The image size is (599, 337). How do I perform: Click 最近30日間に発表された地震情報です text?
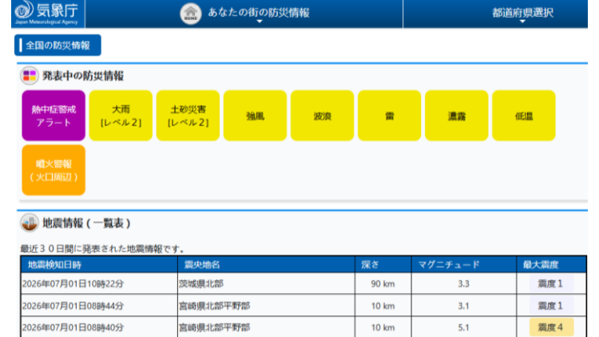click(102, 249)
